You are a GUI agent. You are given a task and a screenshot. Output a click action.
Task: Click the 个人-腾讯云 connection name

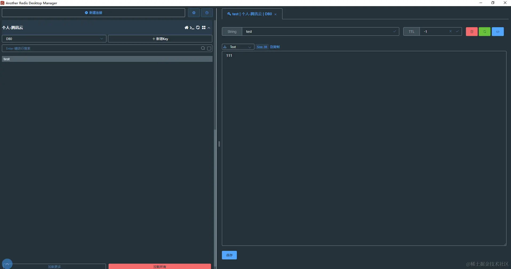click(x=13, y=27)
